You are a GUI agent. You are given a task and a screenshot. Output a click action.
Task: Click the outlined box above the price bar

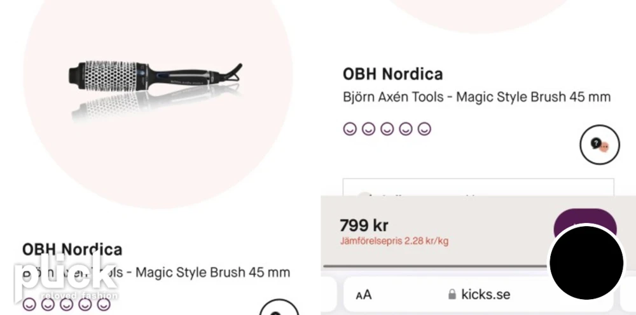(478, 187)
